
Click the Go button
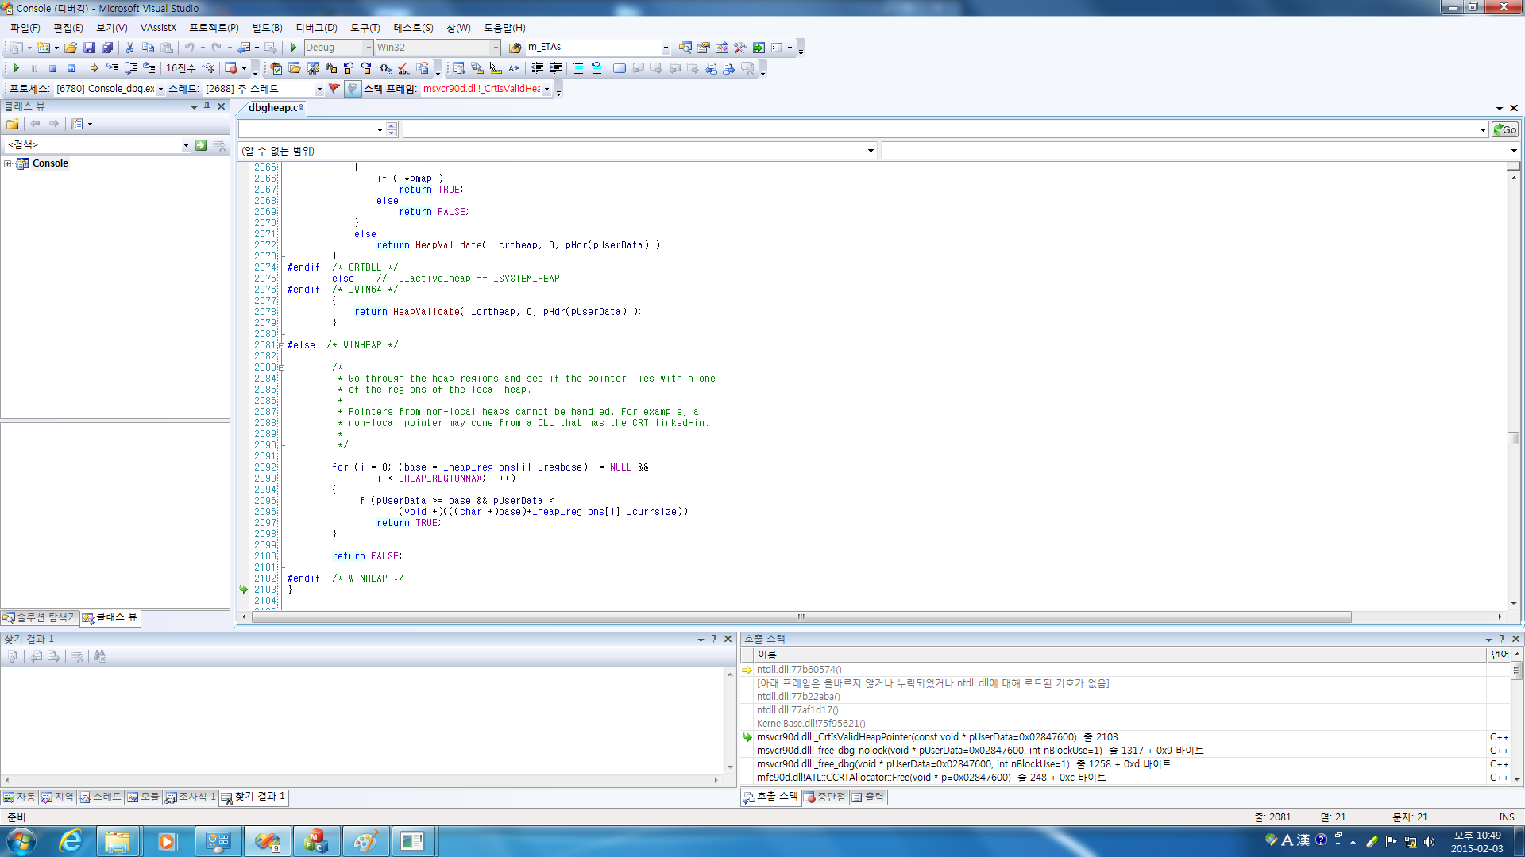[1505, 129]
